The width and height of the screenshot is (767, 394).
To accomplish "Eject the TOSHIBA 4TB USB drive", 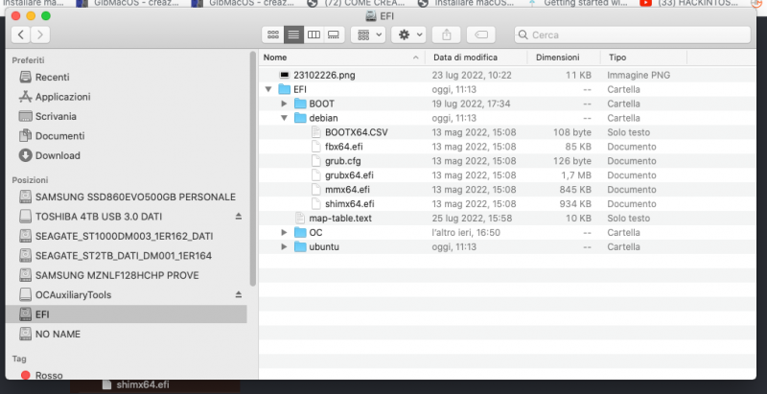I will (x=239, y=216).
